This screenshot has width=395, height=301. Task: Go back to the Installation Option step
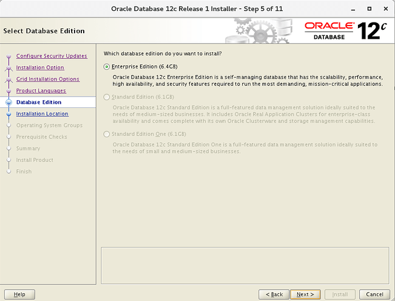[x=40, y=67]
